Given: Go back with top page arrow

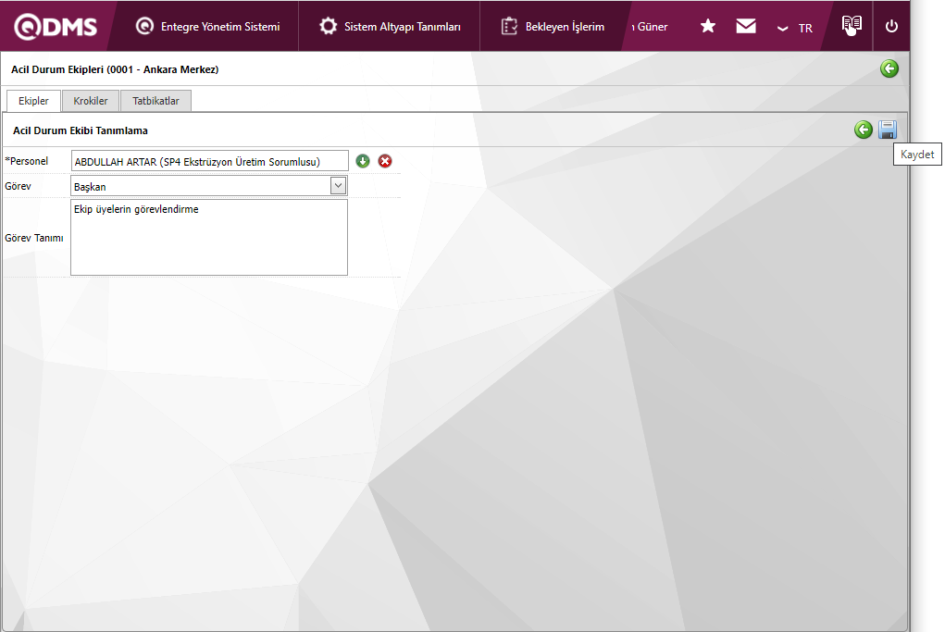Looking at the screenshot, I should click(x=889, y=68).
